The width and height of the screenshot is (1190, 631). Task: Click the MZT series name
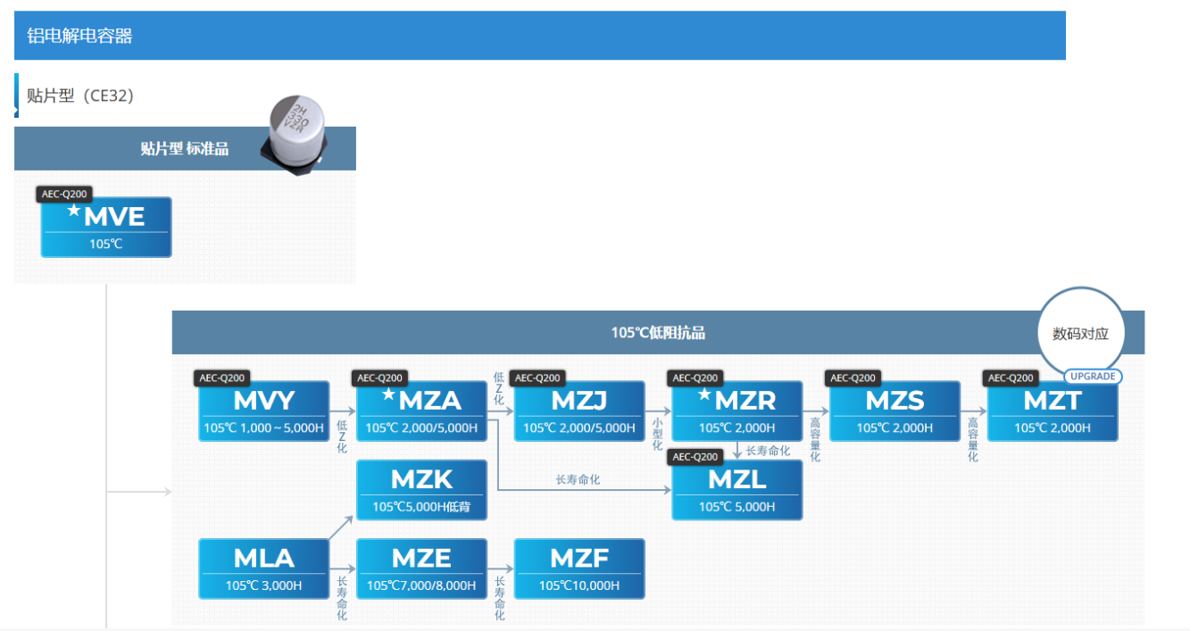(x=1053, y=401)
